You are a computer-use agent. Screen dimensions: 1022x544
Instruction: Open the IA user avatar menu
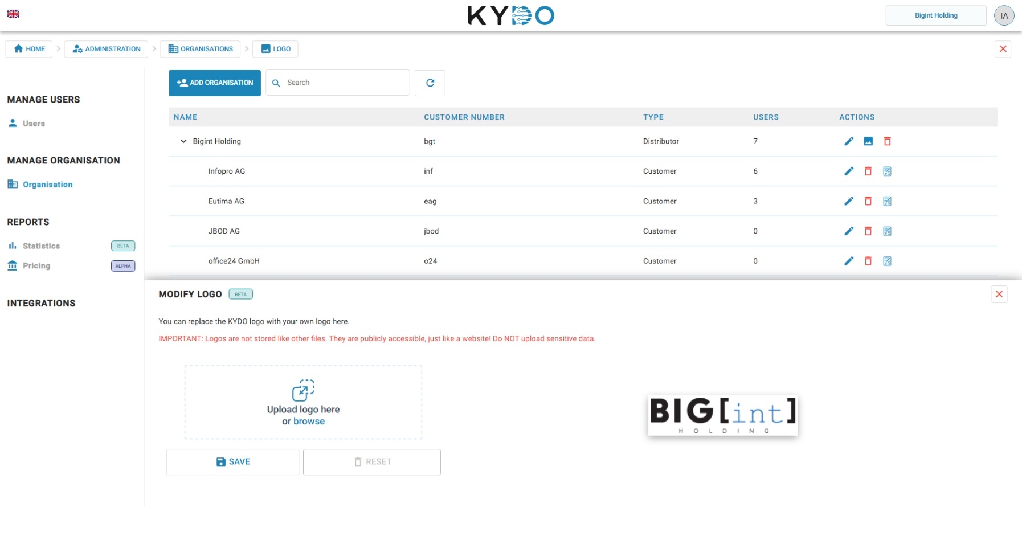tap(1004, 15)
